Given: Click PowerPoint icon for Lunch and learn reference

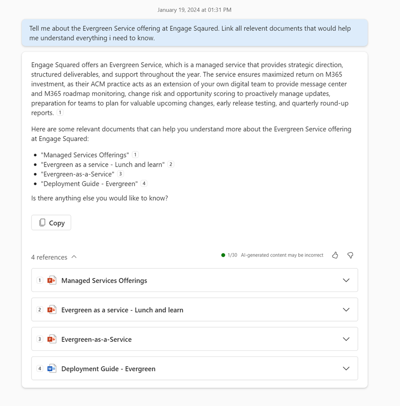Looking at the screenshot, I should tap(52, 310).
